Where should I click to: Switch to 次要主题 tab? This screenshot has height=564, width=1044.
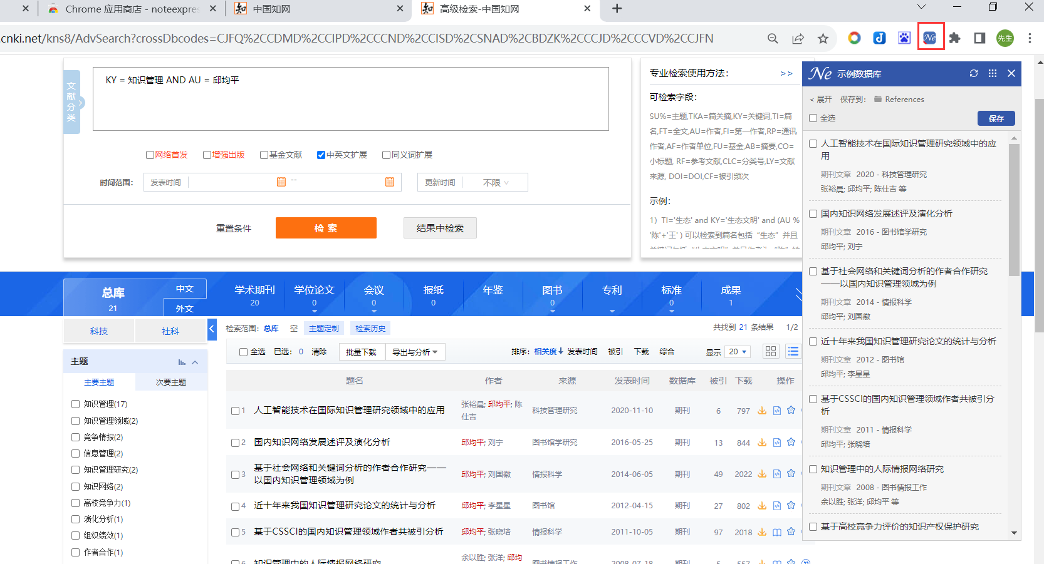171,382
